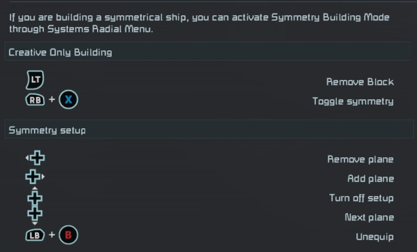
Task: Select the Remove Block label
Action: tap(360, 82)
